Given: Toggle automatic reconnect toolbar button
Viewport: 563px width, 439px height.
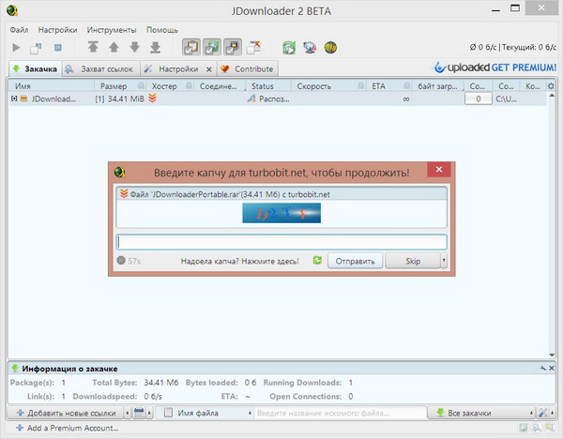Looking at the screenshot, I should point(213,47).
